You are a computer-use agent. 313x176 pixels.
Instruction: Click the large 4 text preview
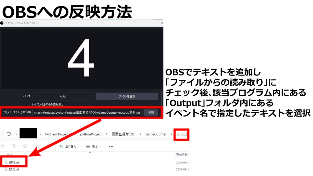point(81,58)
